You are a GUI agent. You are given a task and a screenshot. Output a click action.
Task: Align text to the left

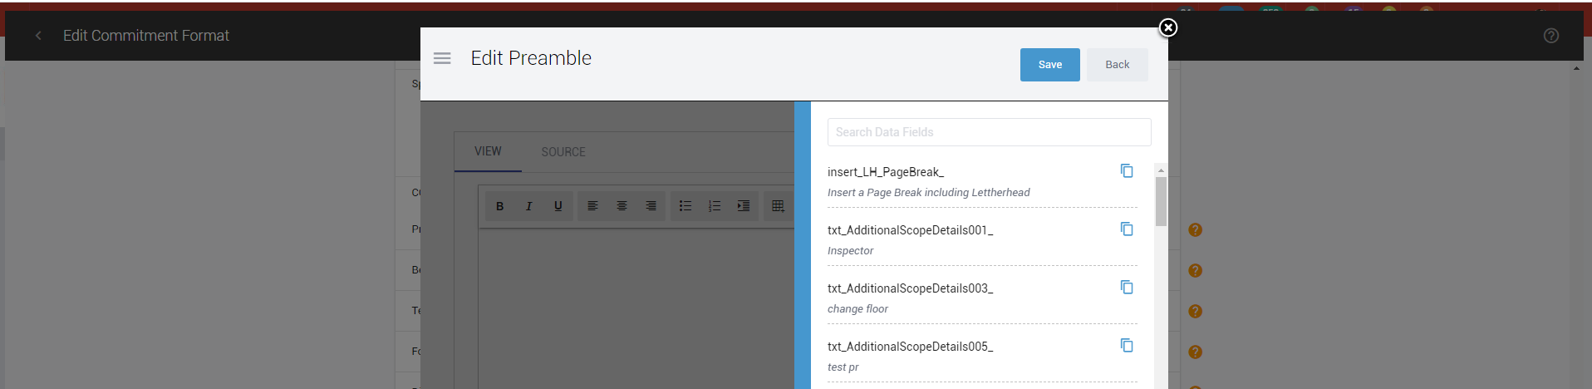592,206
